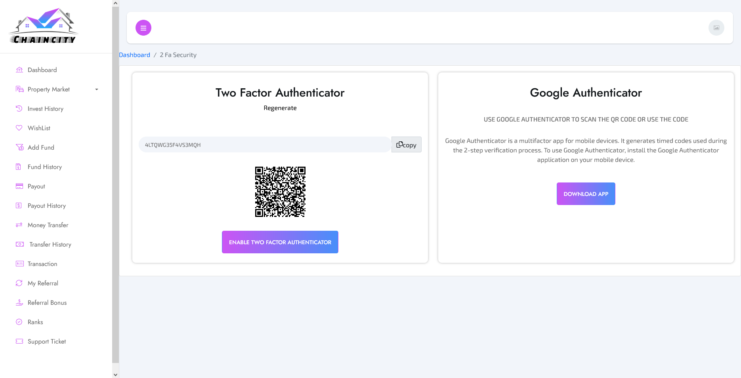
Task: Go to Invest History menu item
Action: click(x=46, y=109)
